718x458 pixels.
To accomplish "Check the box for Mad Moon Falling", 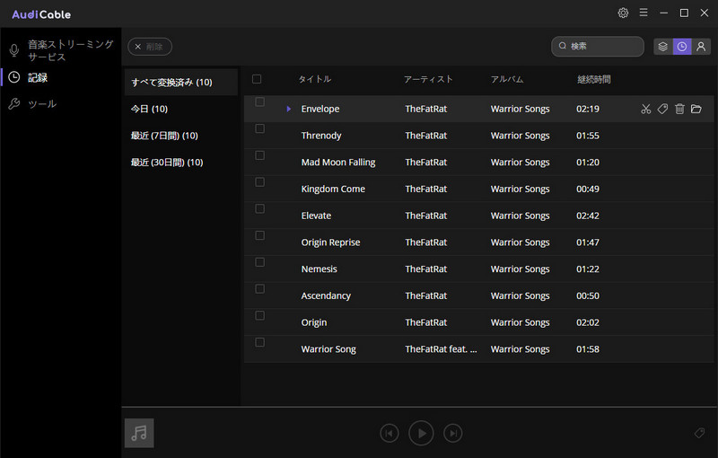I will [x=259, y=155].
